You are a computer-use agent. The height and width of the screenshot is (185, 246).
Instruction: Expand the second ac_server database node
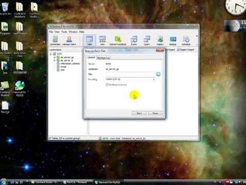pos(54,61)
